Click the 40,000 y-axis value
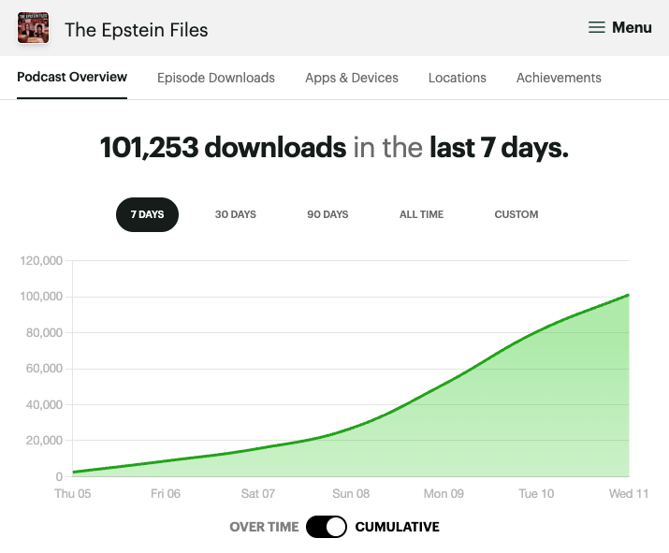 pos(44,404)
